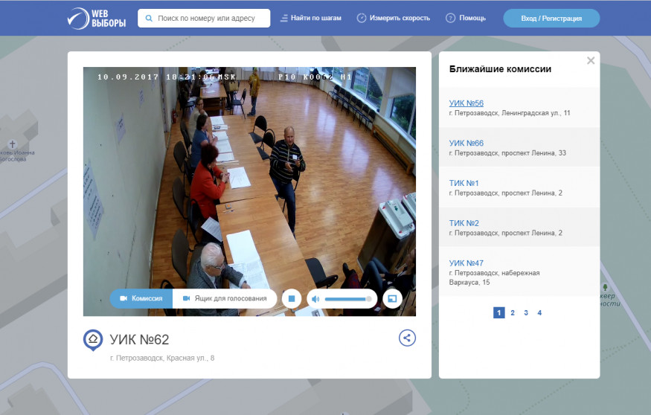
Task: Open the УИК №56 commission link
Action: (x=466, y=103)
